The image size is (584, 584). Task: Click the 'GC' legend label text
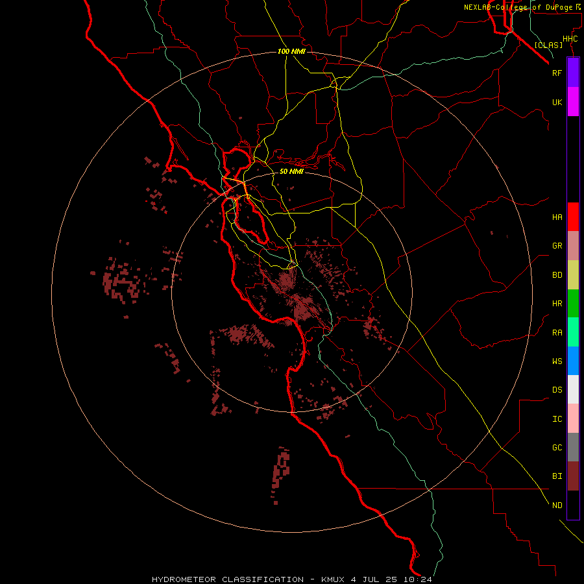557,448
